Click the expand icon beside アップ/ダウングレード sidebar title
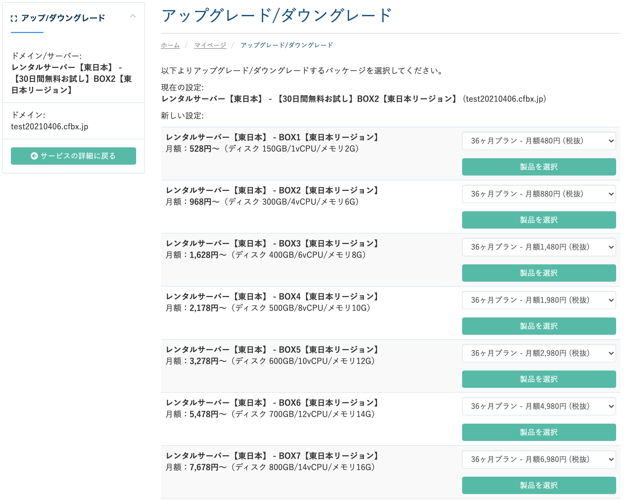The width and height of the screenshot is (627, 500). pyautogui.click(x=14, y=19)
